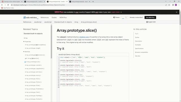Click the sidebar scrollbar thumb

point(51,42)
